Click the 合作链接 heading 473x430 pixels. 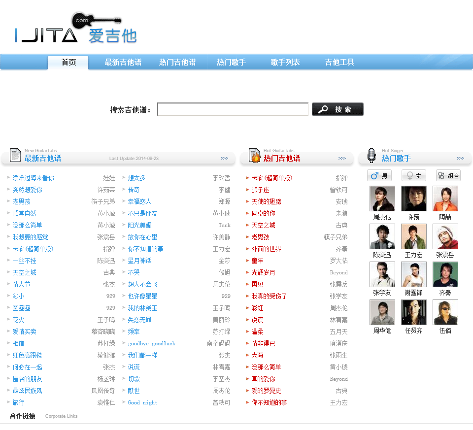click(x=22, y=416)
